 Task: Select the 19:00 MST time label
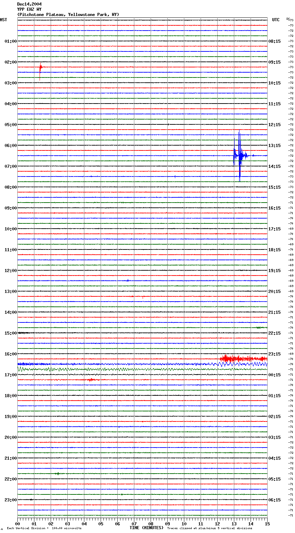tap(10, 417)
